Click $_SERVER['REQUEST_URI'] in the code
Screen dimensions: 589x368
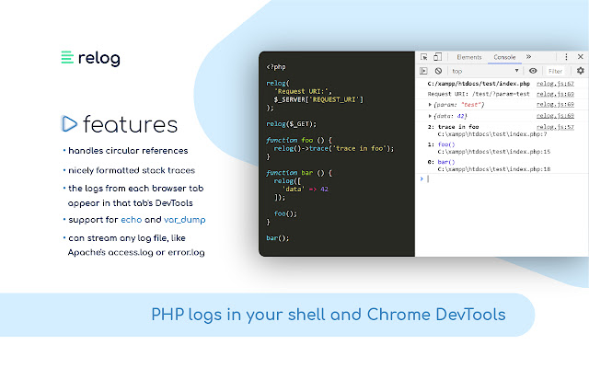tap(318, 99)
